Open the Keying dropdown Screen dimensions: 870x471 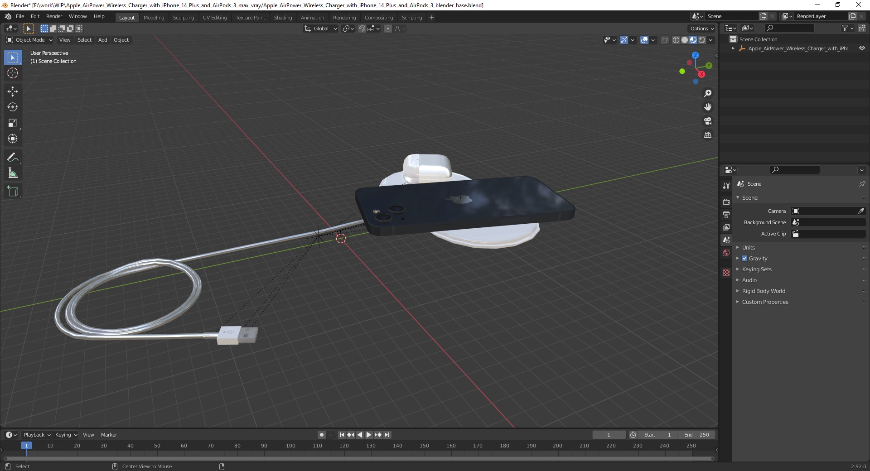66,435
